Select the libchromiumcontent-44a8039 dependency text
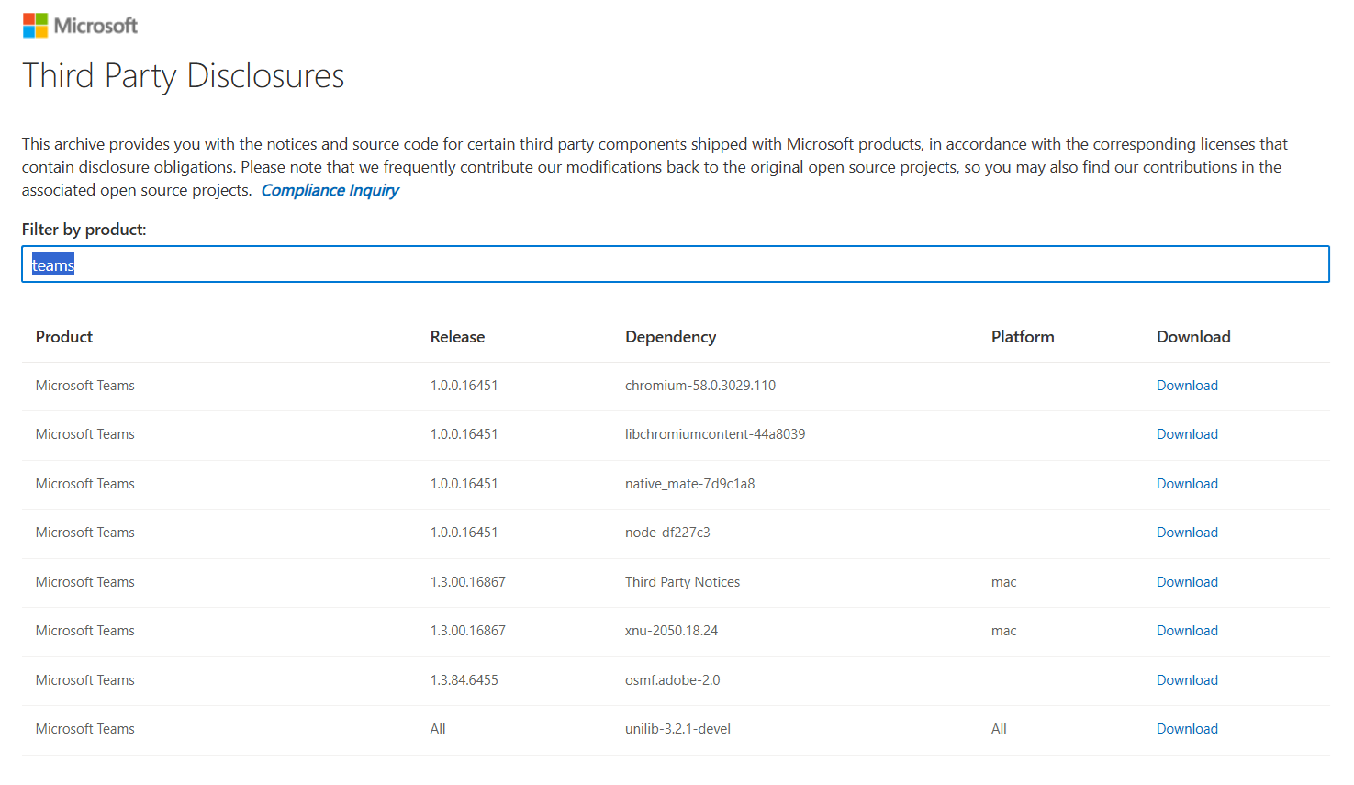Screen dimensions: 1354x785 [715, 434]
